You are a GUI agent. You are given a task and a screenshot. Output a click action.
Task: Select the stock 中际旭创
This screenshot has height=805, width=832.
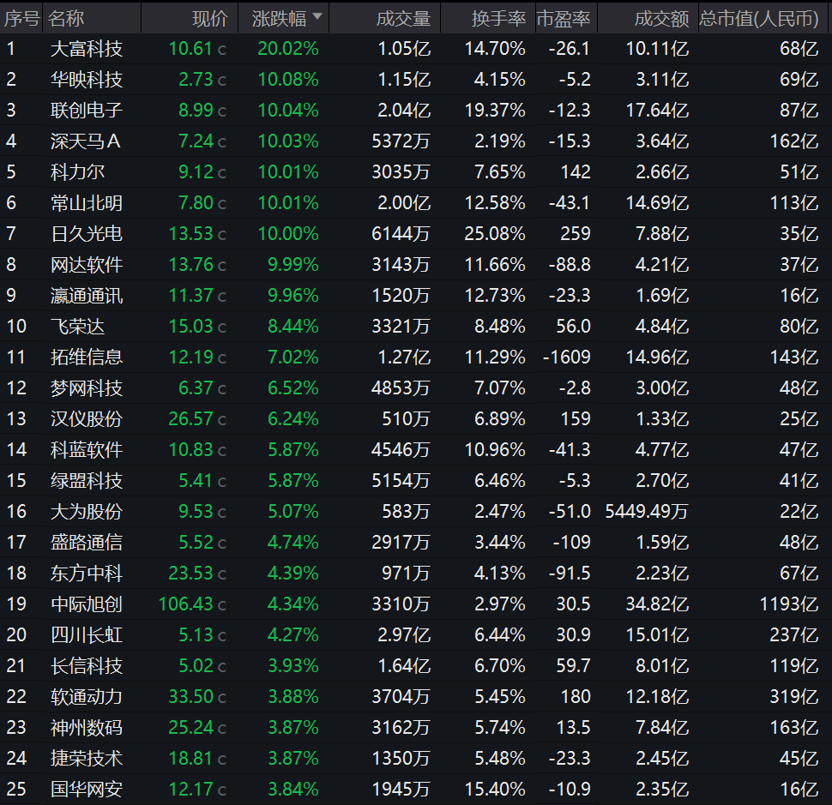point(87,604)
